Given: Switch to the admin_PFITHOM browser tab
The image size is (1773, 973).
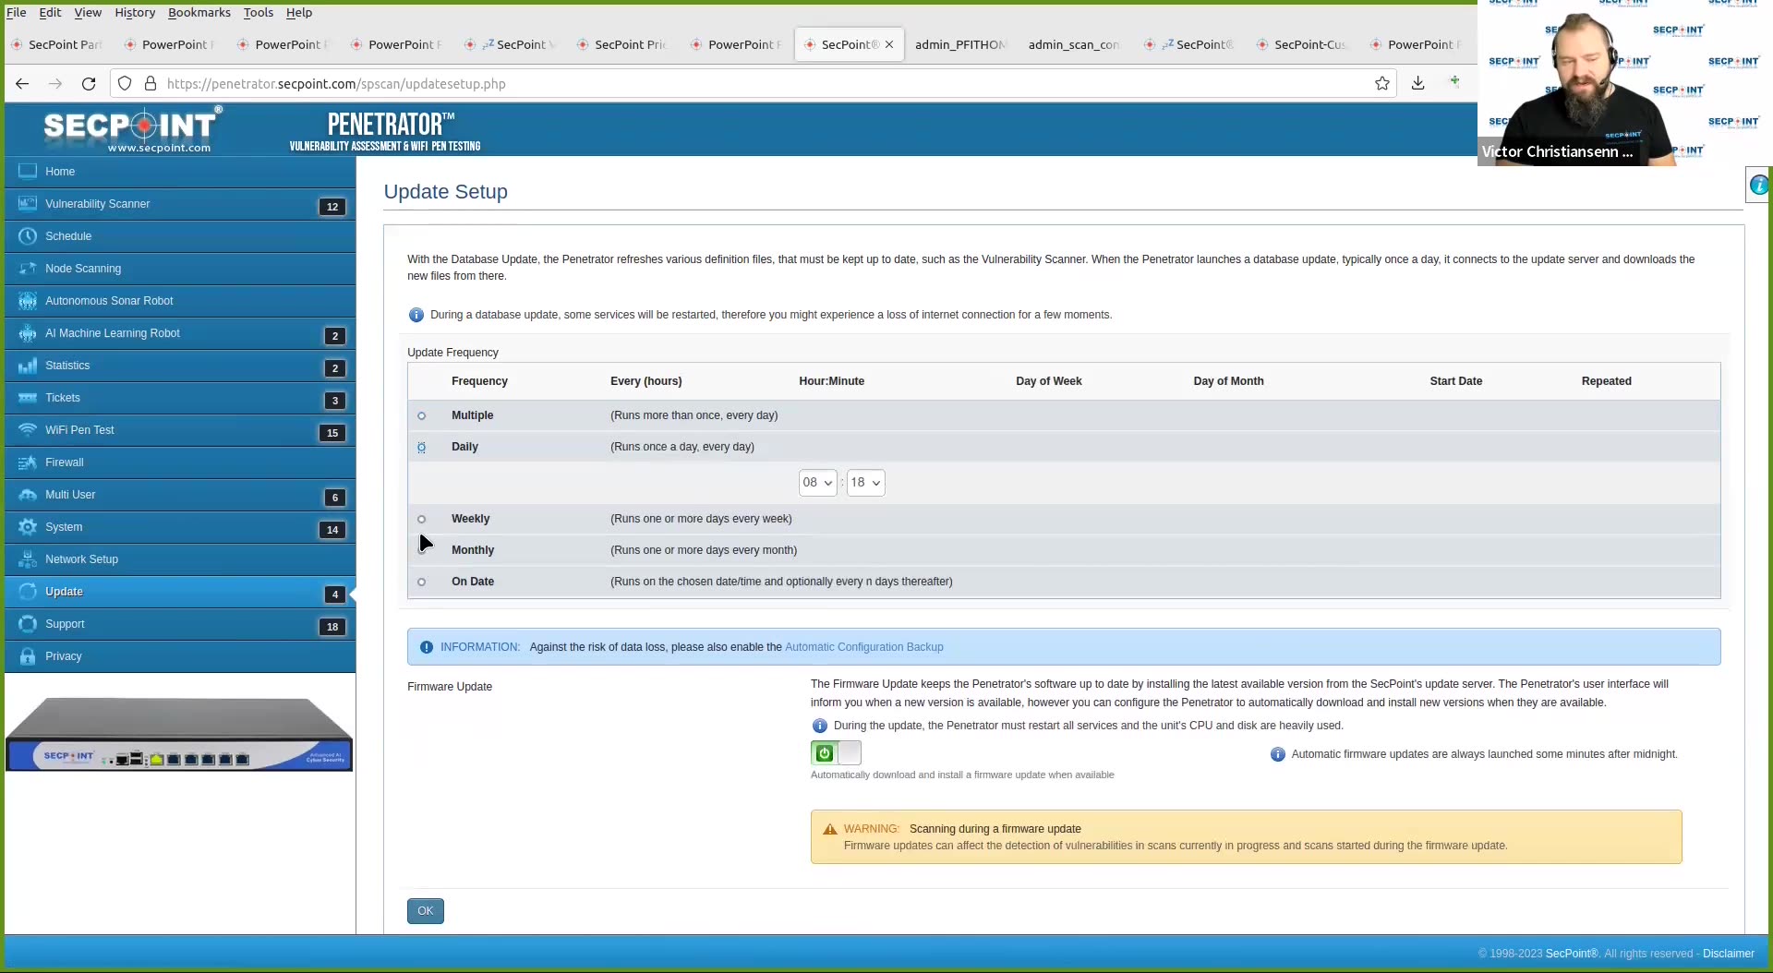Looking at the screenshot, I should [960, 44].
